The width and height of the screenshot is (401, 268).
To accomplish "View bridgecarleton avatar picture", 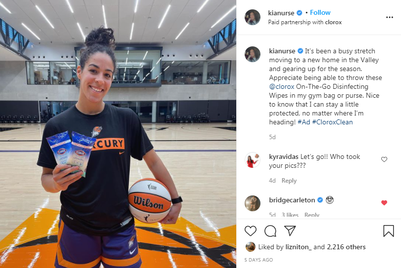I will (253, 203).
